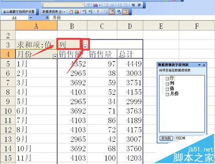Select the 销售量 column heading cell
This screenshot has height=164, width=215.
point(102,54)
